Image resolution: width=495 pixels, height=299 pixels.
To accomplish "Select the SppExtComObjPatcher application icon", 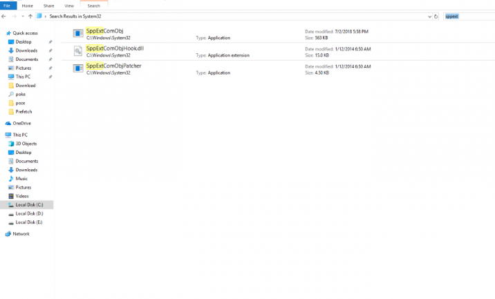I will pyautogui.click(x=78, y=68).
